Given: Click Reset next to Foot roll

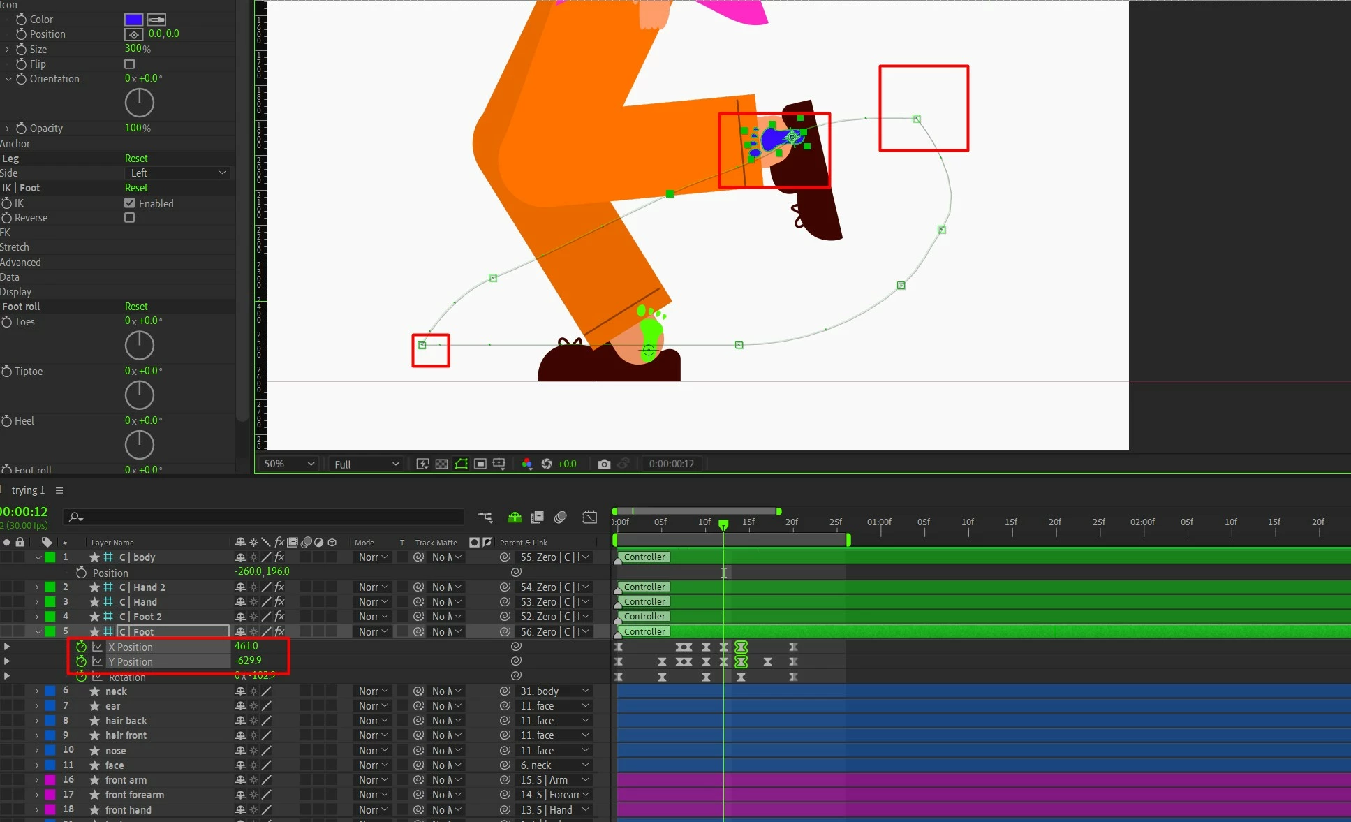Looking at the screenshot, I should click(x=136, y=307).
